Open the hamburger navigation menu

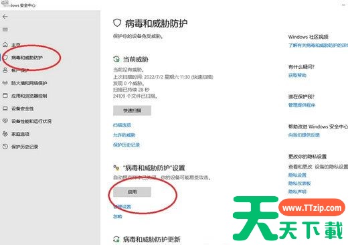click(x=5, y=29)
